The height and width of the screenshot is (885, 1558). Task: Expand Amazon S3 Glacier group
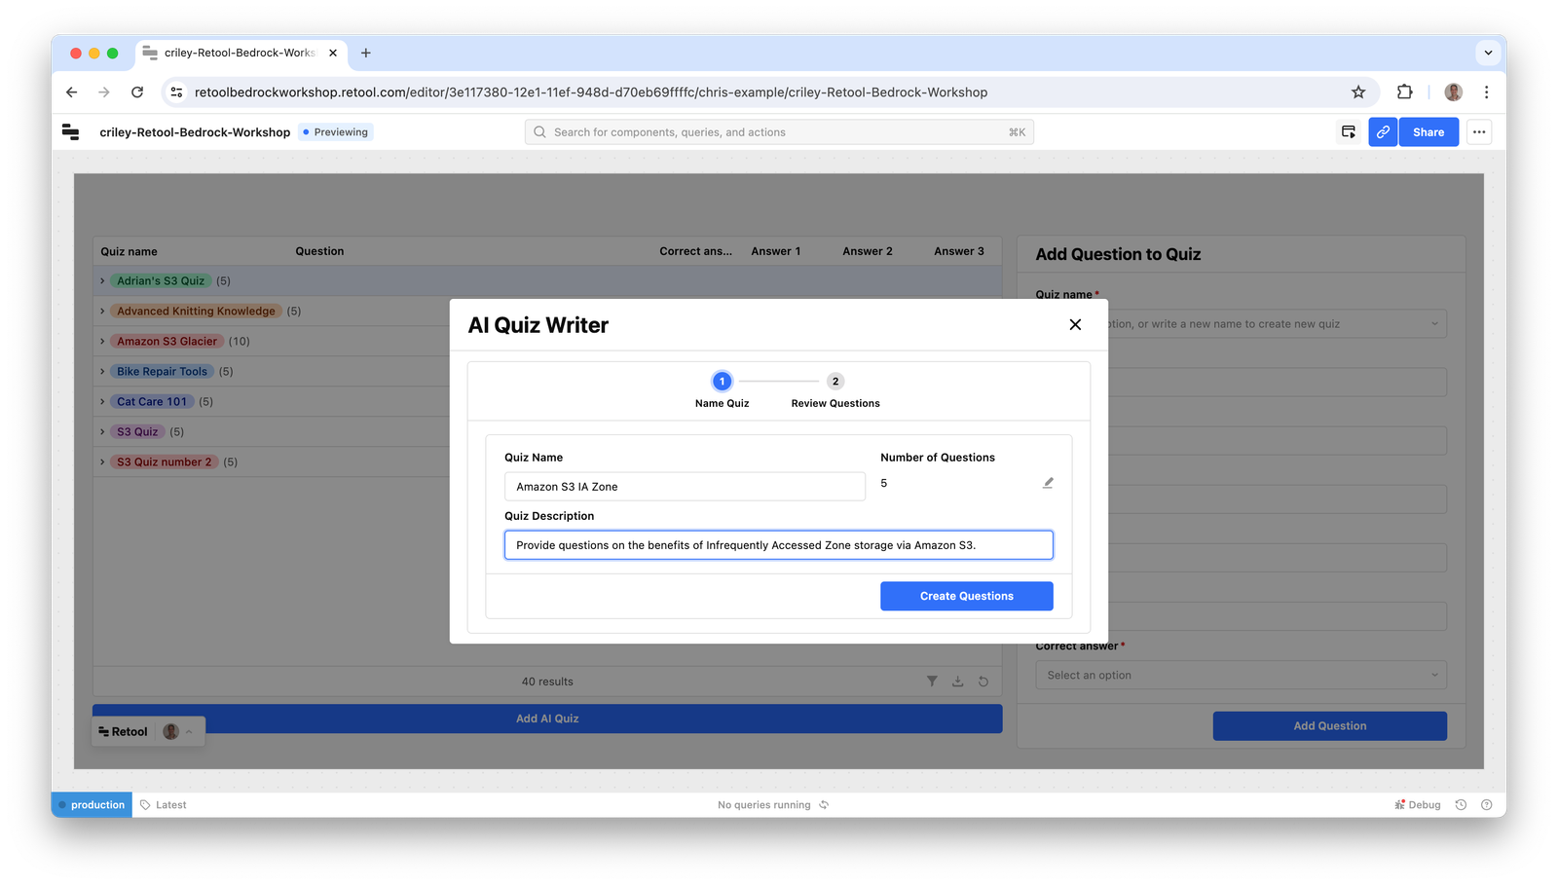tap(102, 341)
